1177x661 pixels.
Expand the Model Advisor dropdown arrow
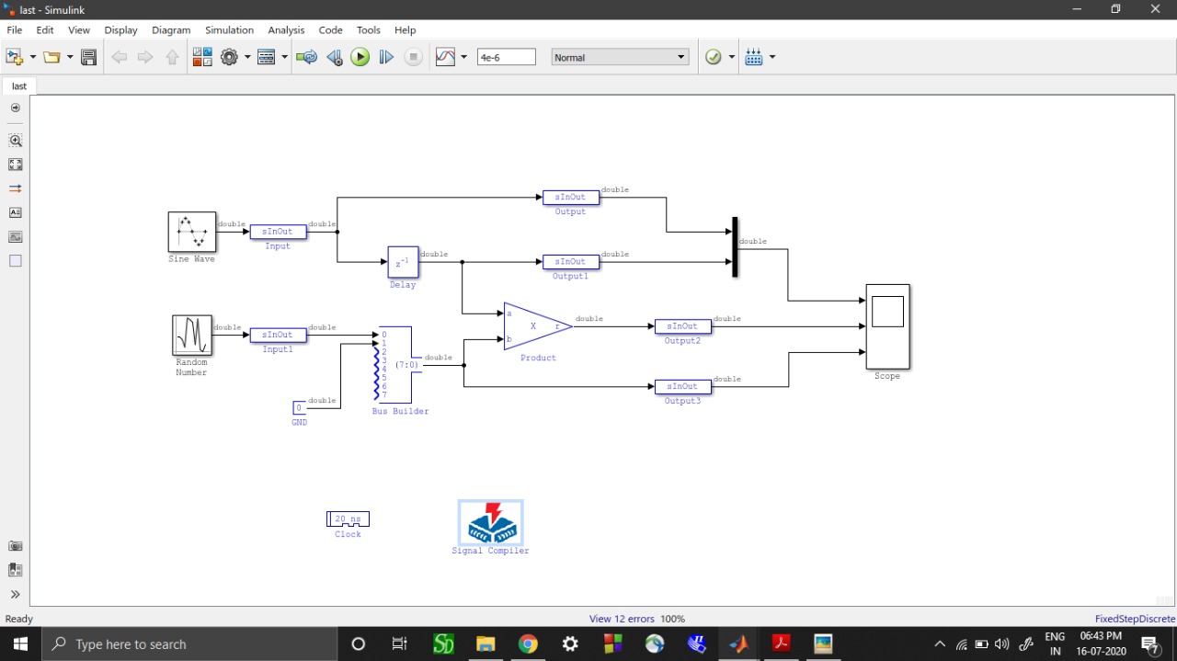click(732, 57)
